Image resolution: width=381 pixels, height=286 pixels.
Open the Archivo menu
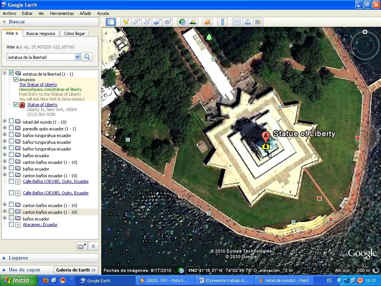[x=9, y=13]
